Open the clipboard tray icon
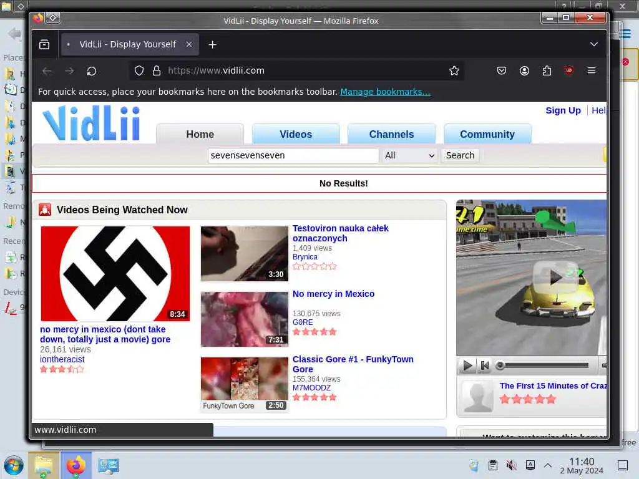This screenshot has height=479, width=639. 493,465
